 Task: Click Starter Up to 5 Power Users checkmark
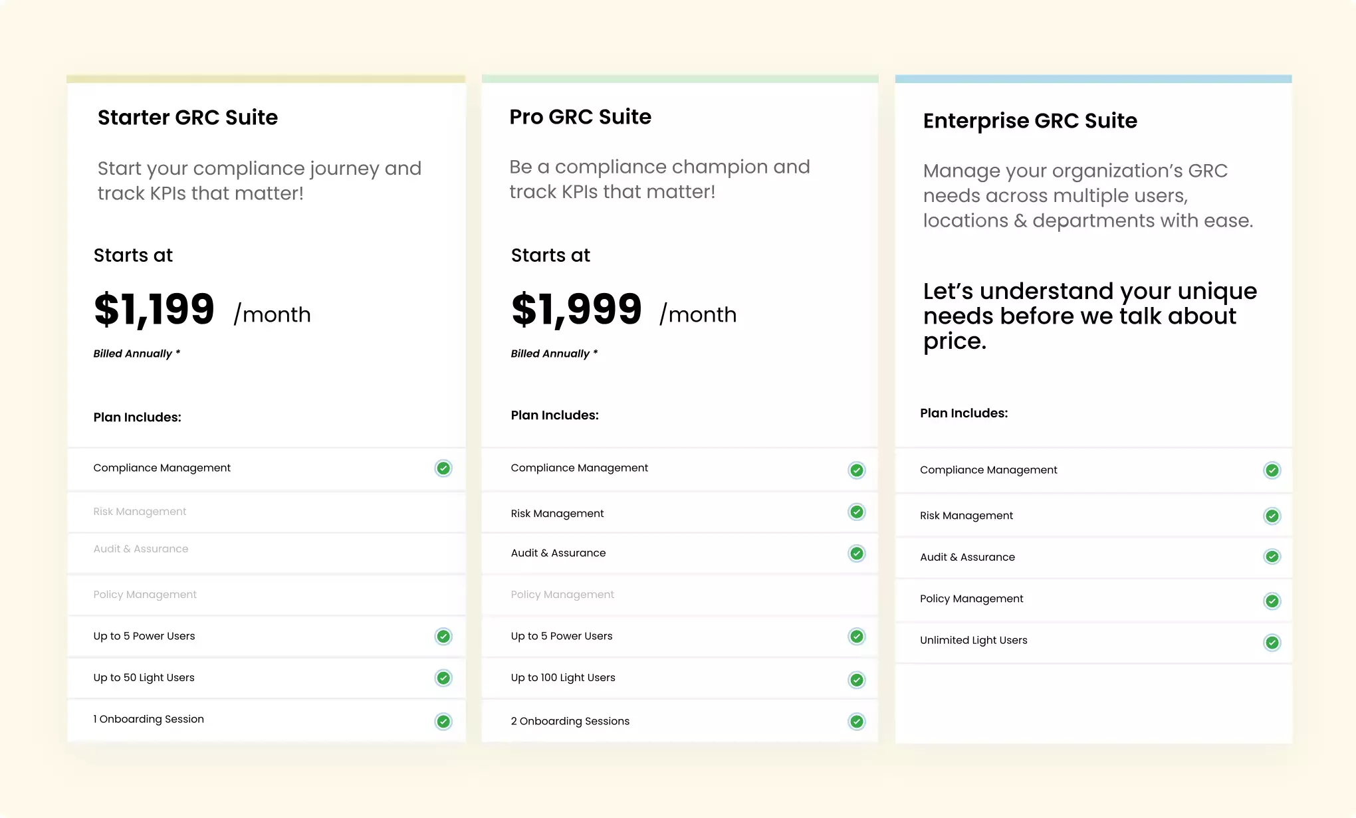tap(443, 637)
